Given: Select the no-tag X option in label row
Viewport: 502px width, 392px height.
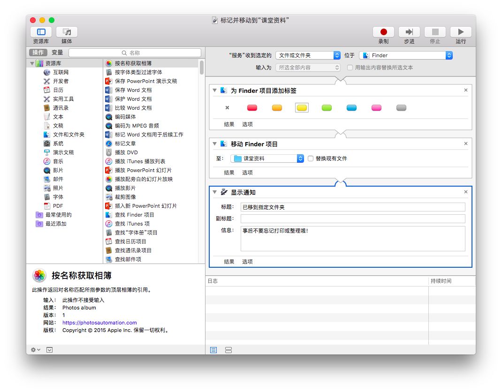Looking at the screenshot, I should tap(227, 108).
